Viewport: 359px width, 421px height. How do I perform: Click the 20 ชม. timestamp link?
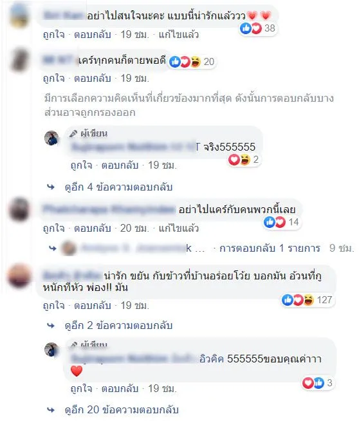coord(134,229)
